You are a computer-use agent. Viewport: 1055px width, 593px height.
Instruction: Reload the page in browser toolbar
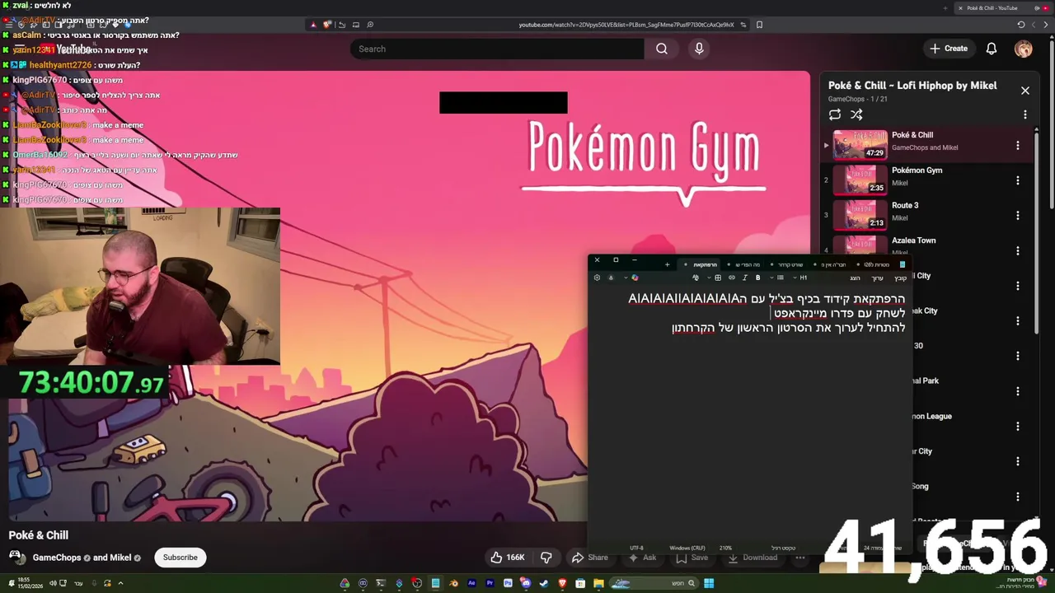pos(1021,25)
